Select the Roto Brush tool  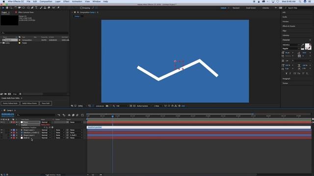coord(53,8)
